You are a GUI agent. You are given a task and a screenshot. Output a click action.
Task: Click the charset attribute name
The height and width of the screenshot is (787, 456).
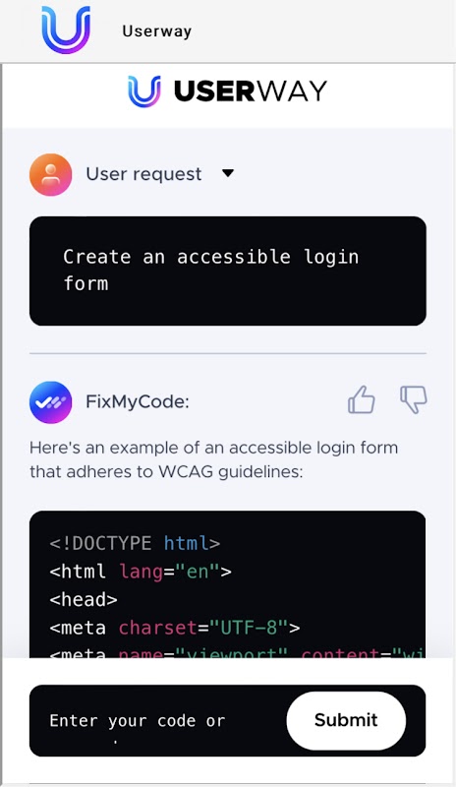[158, 628]
